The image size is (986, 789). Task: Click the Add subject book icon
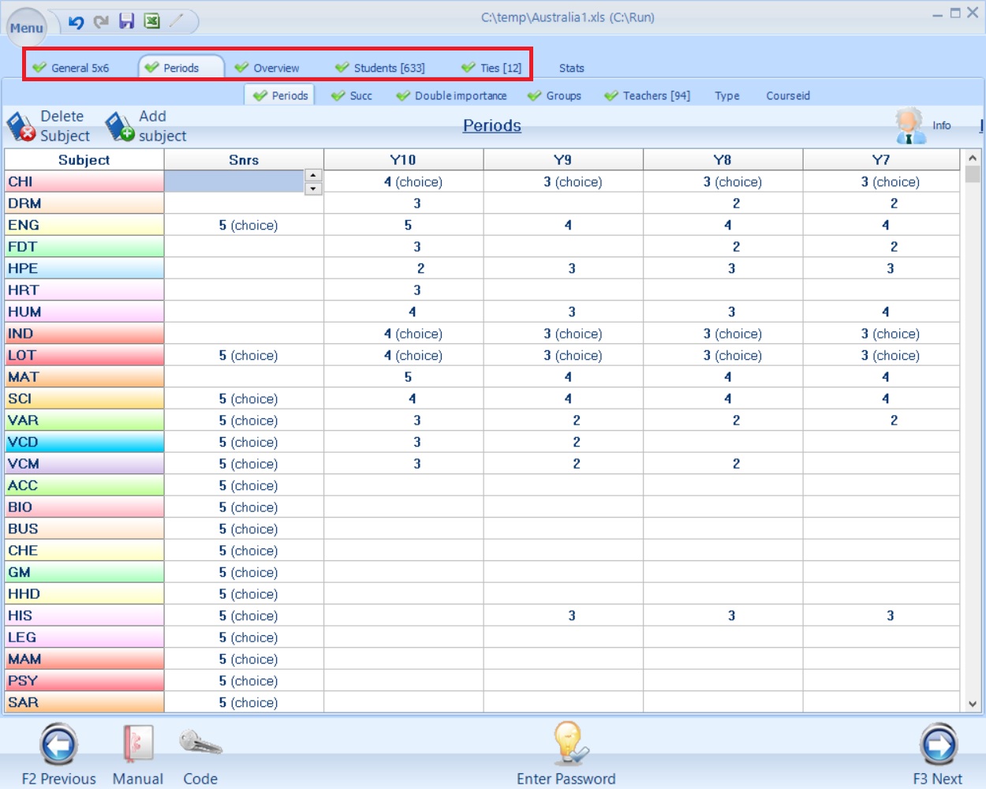(119, 127)
